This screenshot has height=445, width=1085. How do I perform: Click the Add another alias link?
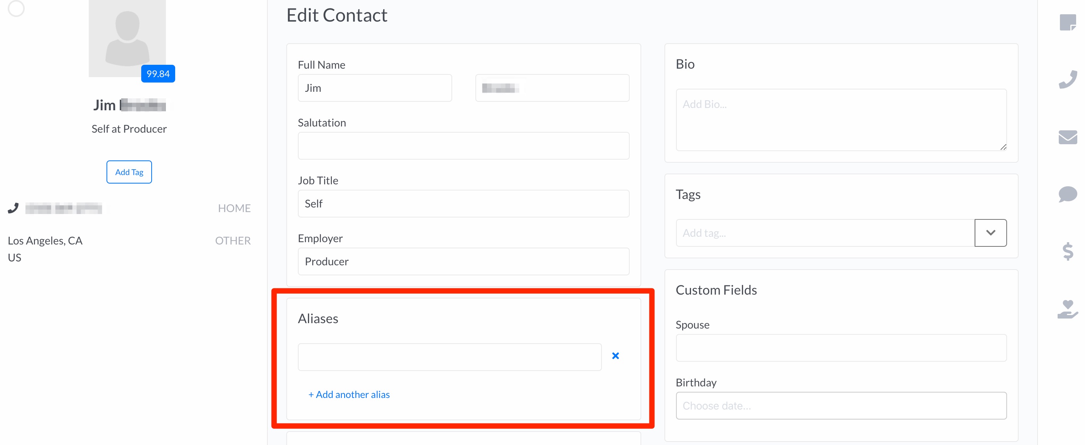point(349,394)
